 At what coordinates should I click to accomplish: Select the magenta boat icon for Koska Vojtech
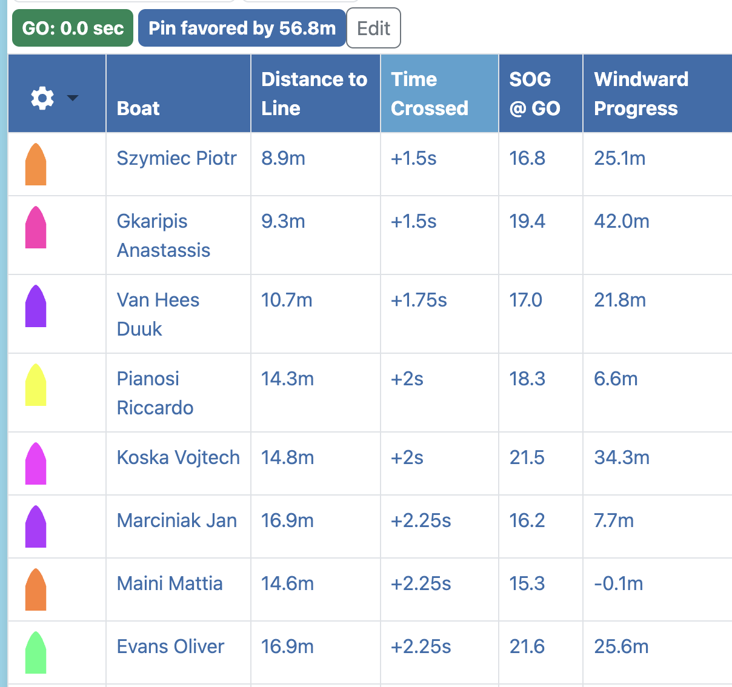tap(36, 463)
